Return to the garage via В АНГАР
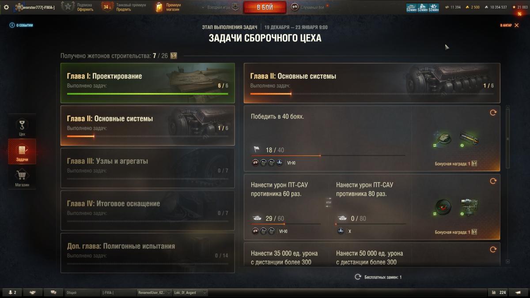 coord(510,25)
